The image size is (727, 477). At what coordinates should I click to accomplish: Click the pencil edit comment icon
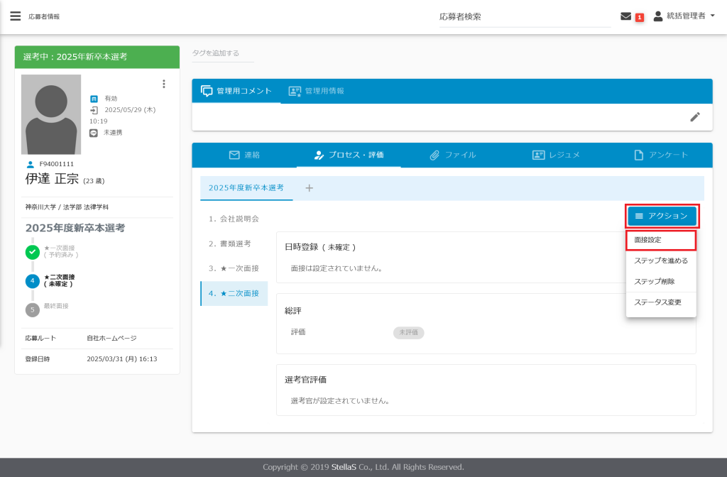pos(695,117)
